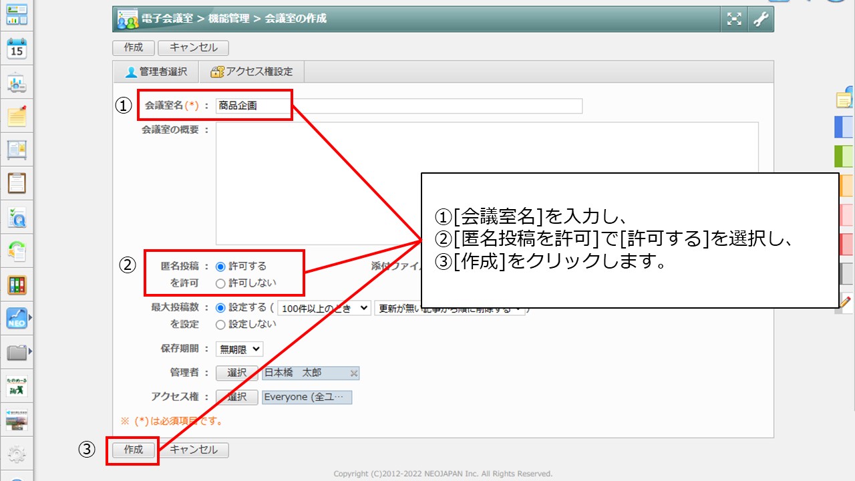The image size is (855, 481).
Task: Open the calendar icon showing 15
Action: click(17, 49)
